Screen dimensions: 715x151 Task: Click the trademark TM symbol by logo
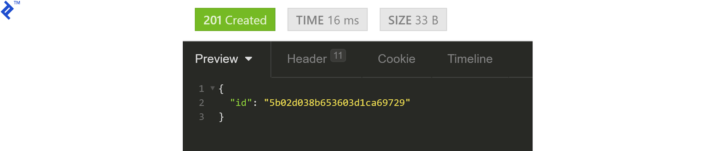point(17,2)
